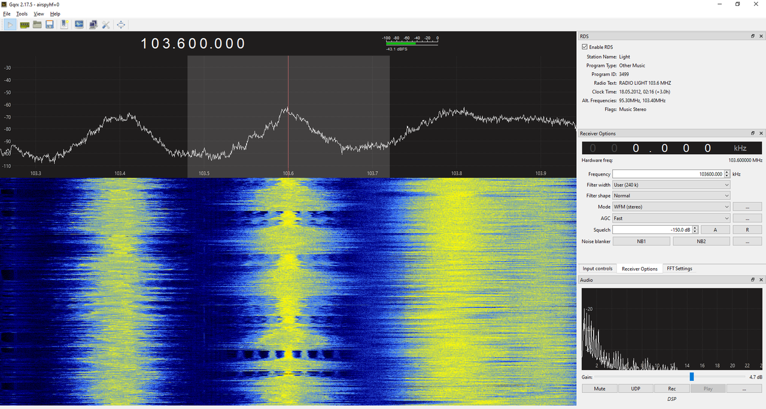This screenshot has width=766, height=409.
Task: Open the Tools menu
Action: coord(22,14)
